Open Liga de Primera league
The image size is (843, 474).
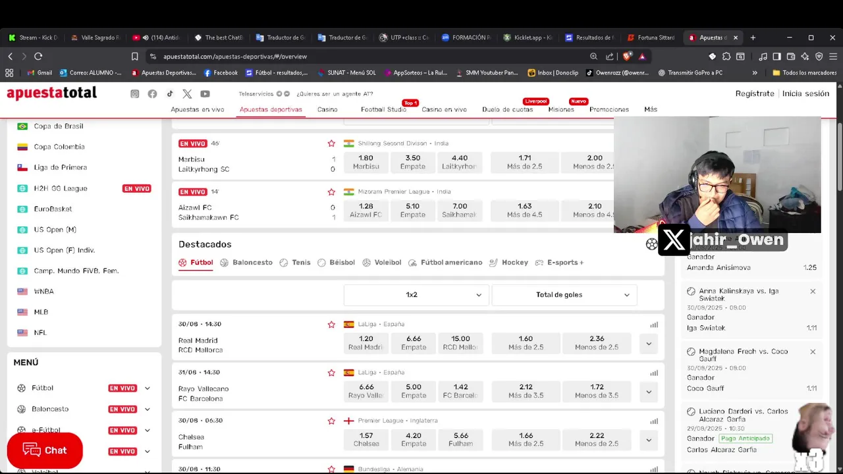[60, 168]
